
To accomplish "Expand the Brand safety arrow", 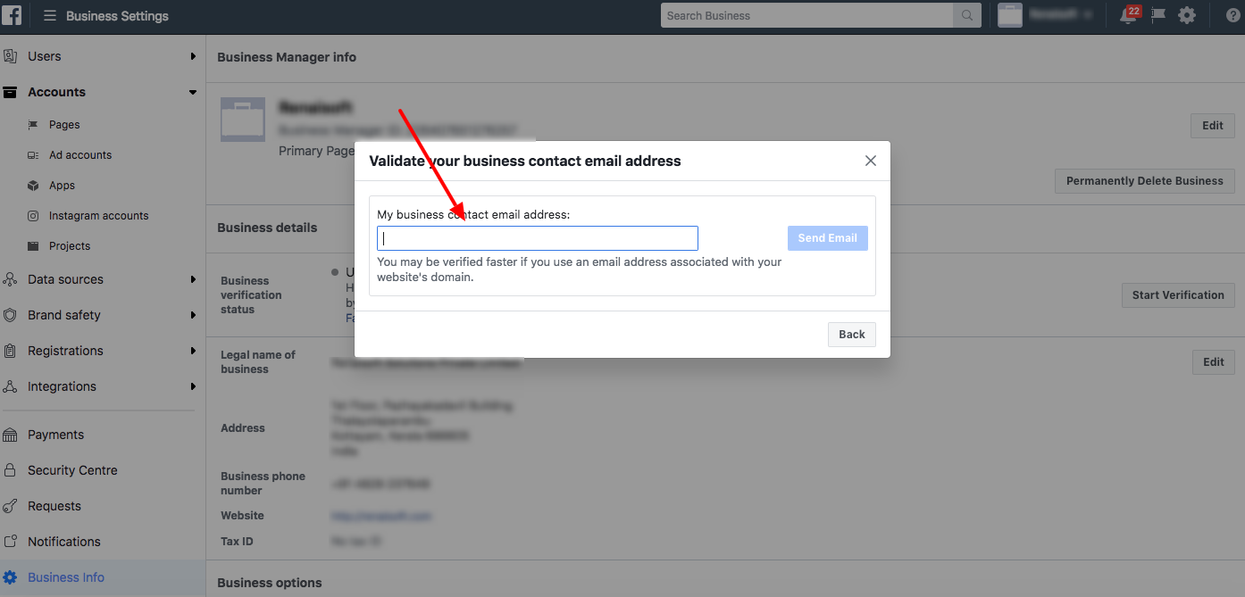I will pos(193,315).
